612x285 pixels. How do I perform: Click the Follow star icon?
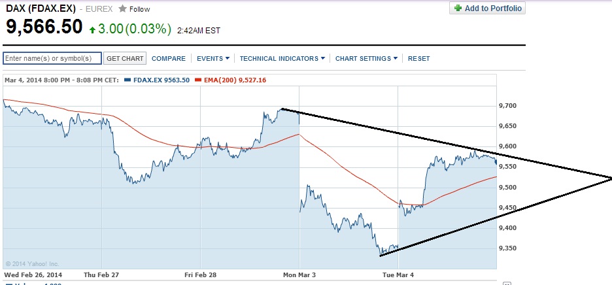pos(122,9)
